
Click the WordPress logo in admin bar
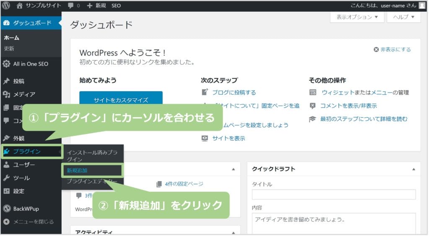tap(6, 5)
